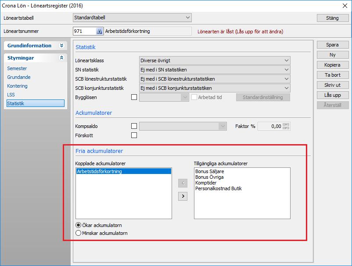Collapse the Styrningar section chevron
This screenshot has height=266, width=352.
click(61, 58)
